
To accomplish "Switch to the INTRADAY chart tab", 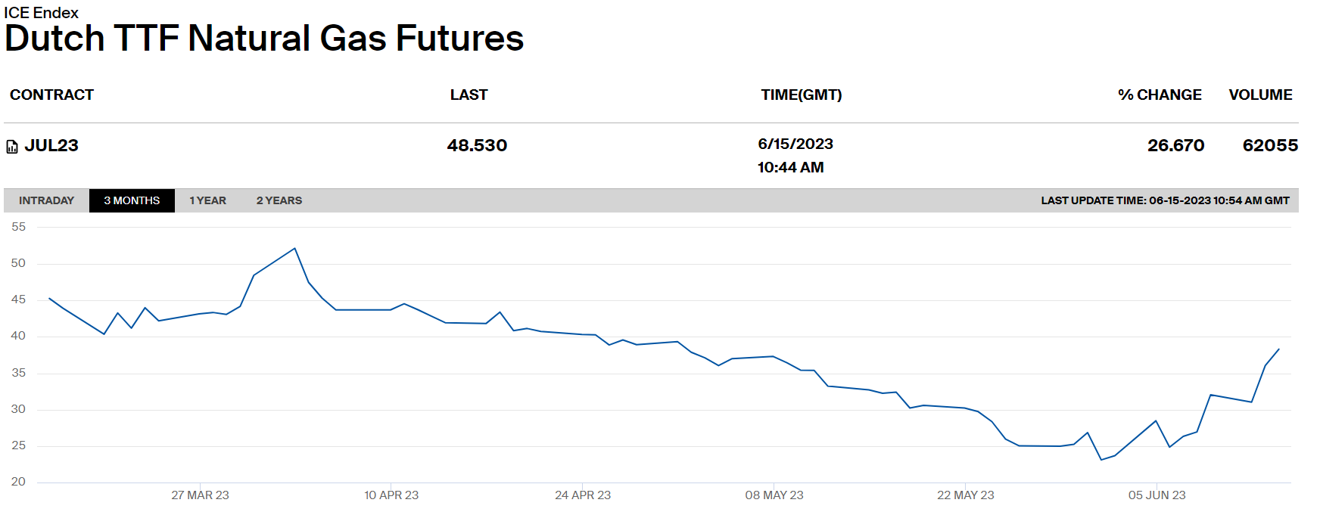I will (46, 200).
